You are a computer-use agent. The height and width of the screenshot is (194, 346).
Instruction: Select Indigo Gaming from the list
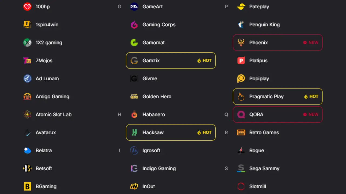(x=159, y=168)
